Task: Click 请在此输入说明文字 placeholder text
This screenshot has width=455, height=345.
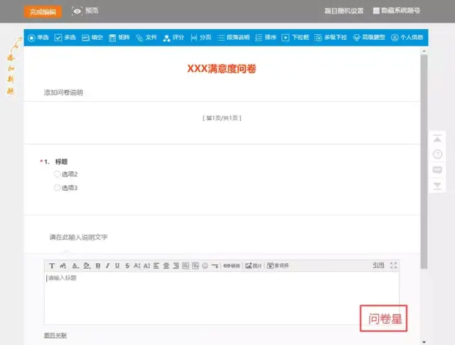Action: point(78,237)
